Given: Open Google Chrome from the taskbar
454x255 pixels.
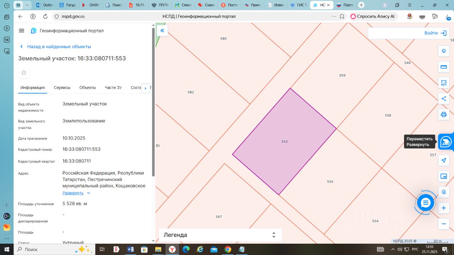Looking at the screenshot, I should pyautogui.click(x=228, y=249).
